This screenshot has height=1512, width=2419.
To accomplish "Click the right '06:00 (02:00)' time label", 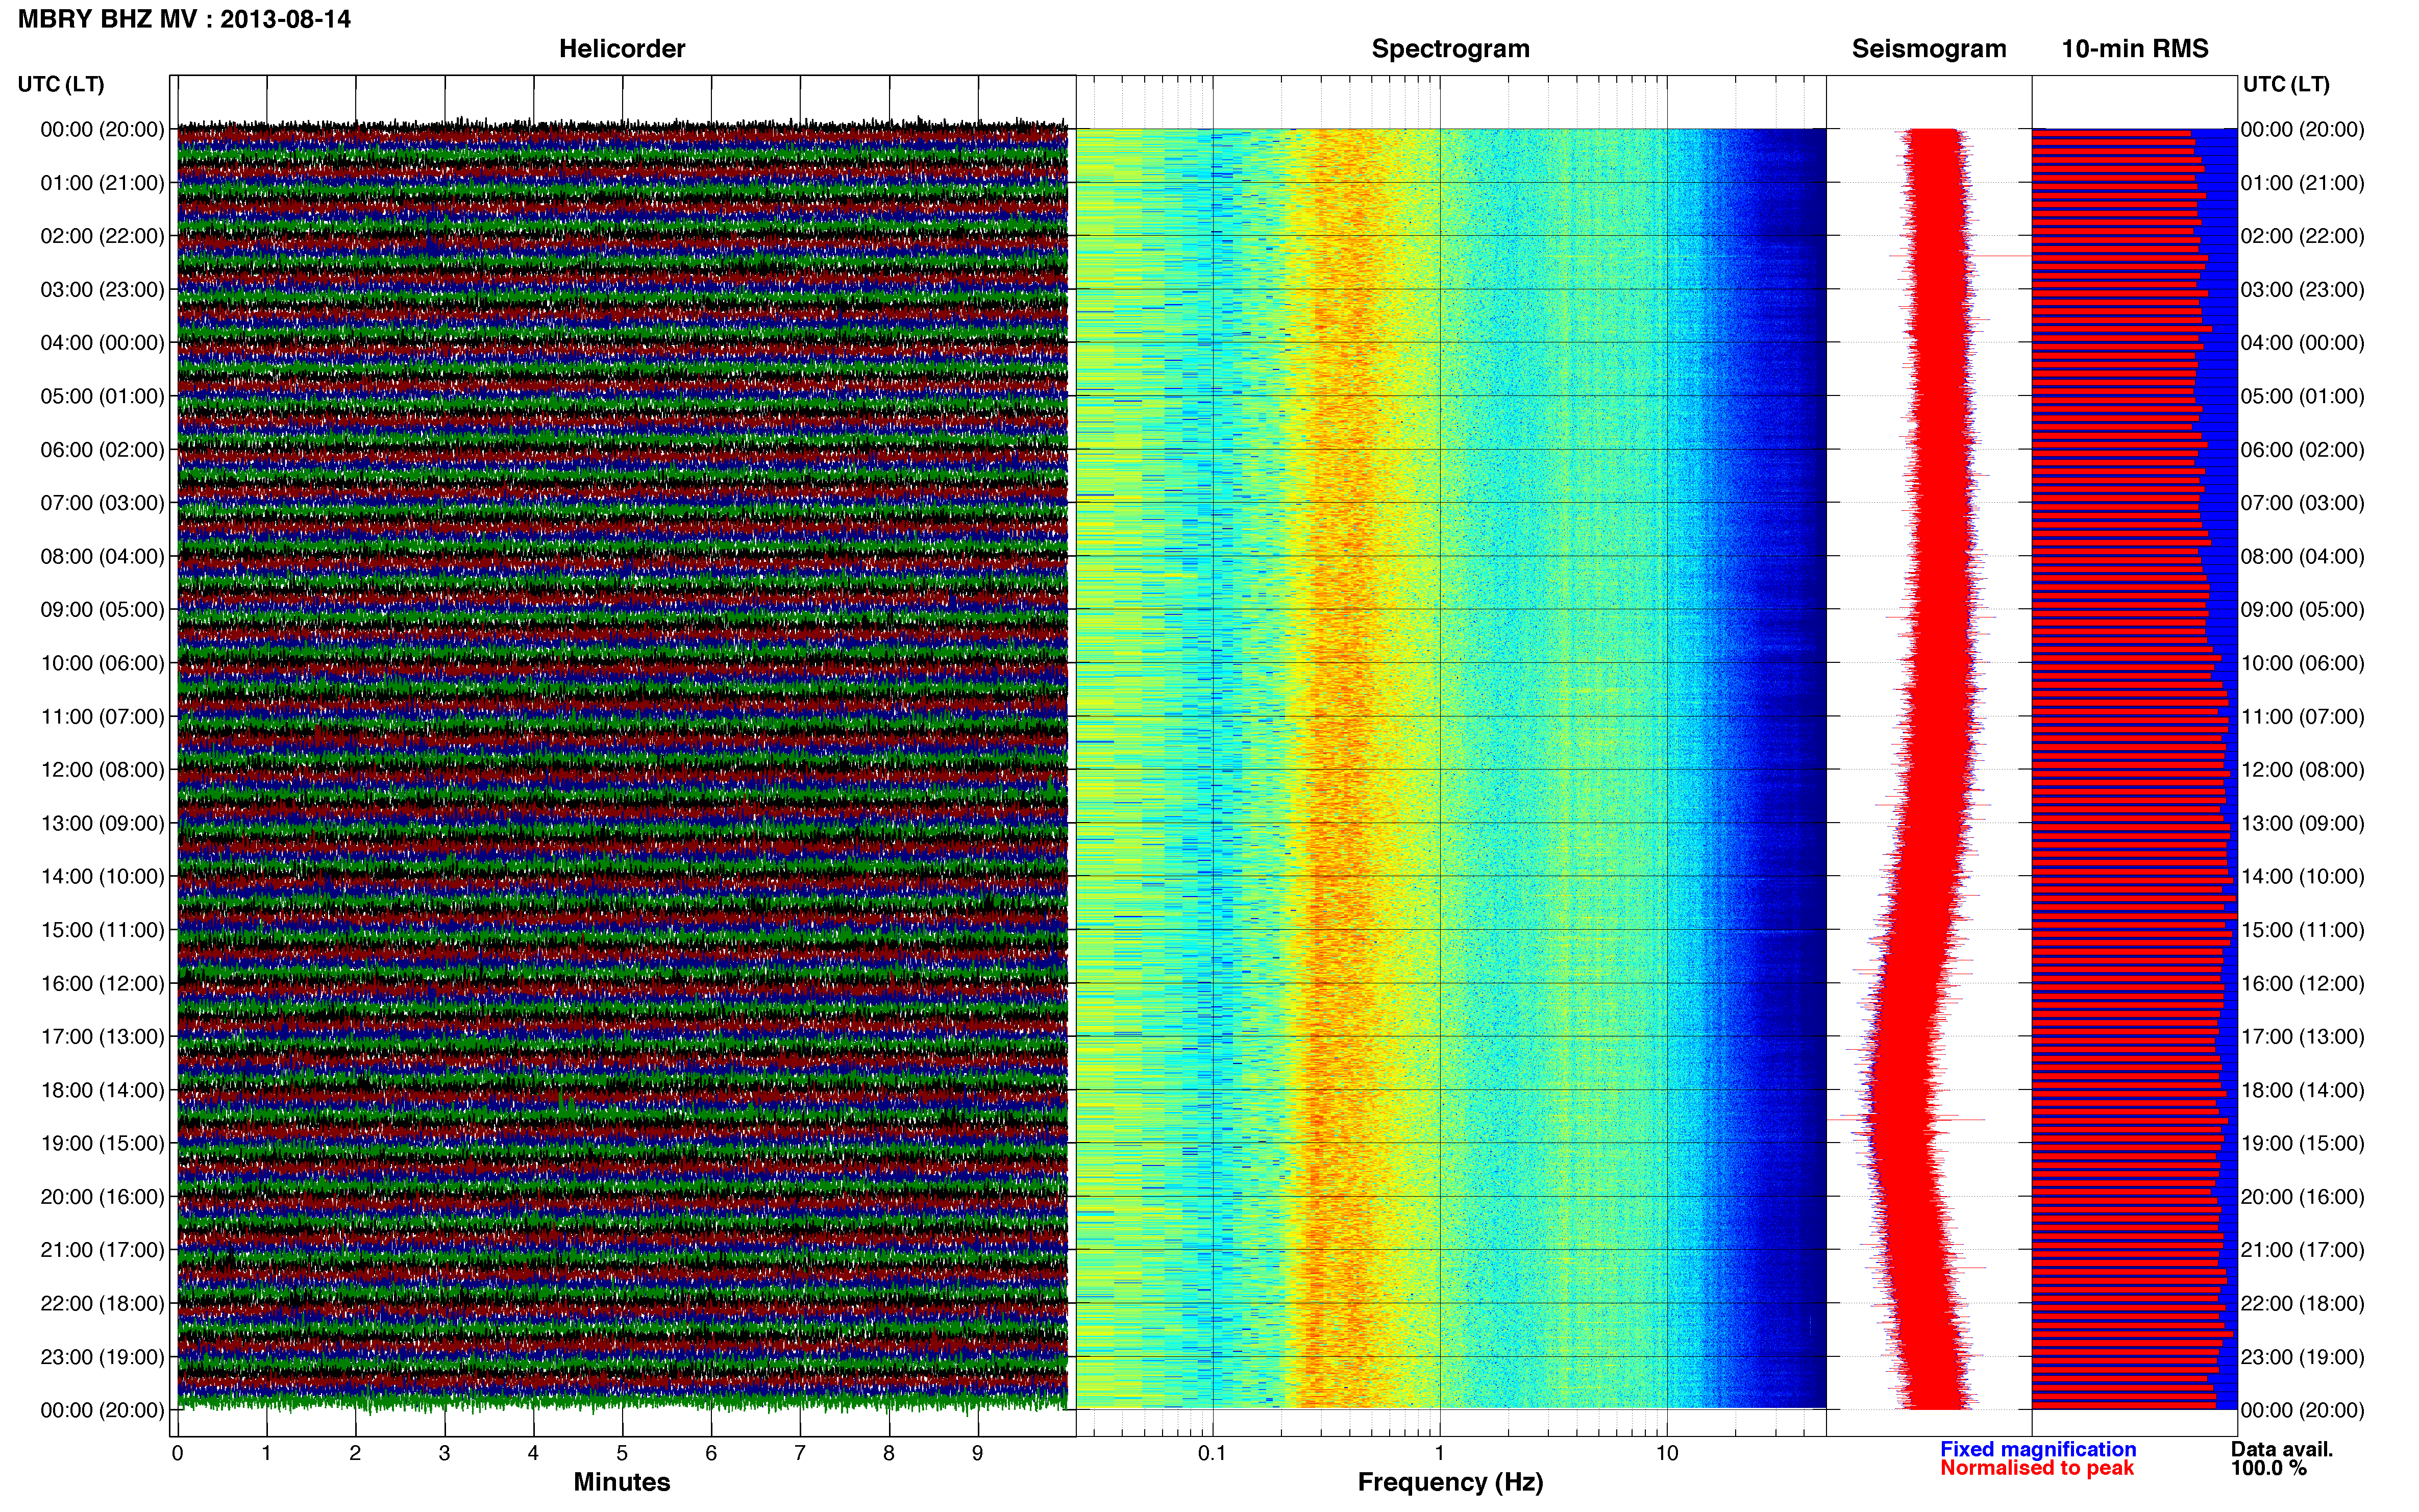I will 2303,450.
